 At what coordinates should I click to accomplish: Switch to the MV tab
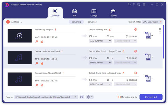click(x=74, y=13)
